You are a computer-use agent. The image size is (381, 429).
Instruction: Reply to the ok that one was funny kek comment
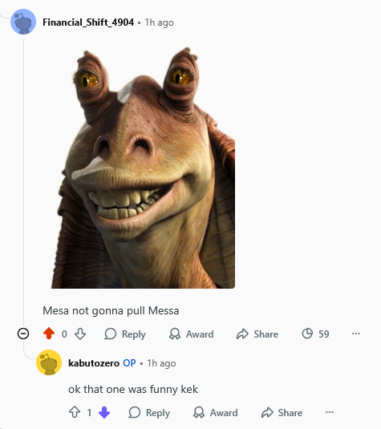pos(149,413)
